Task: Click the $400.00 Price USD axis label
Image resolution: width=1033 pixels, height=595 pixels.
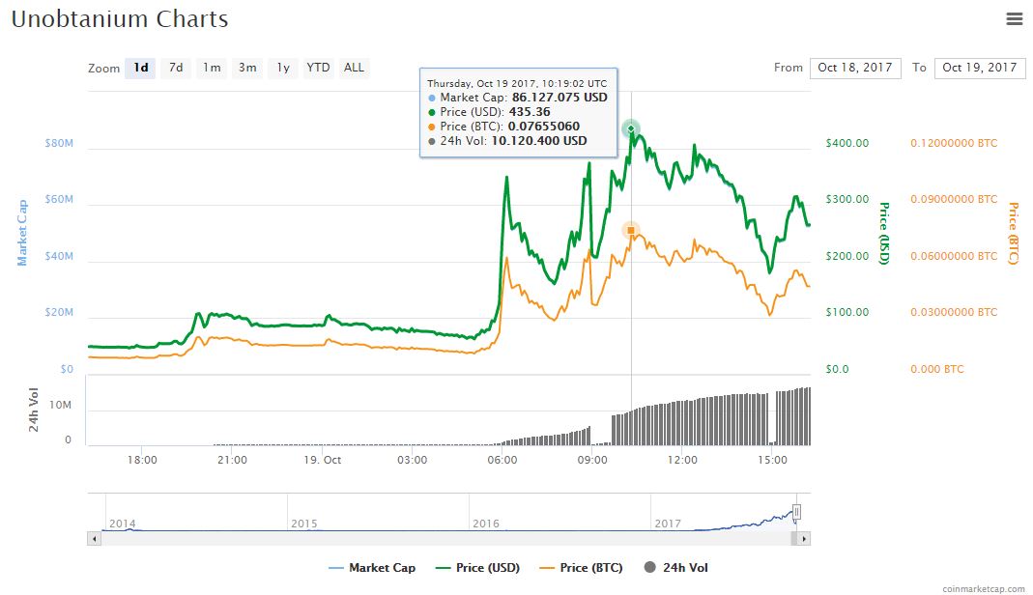Action: click(x=847, y=143)
